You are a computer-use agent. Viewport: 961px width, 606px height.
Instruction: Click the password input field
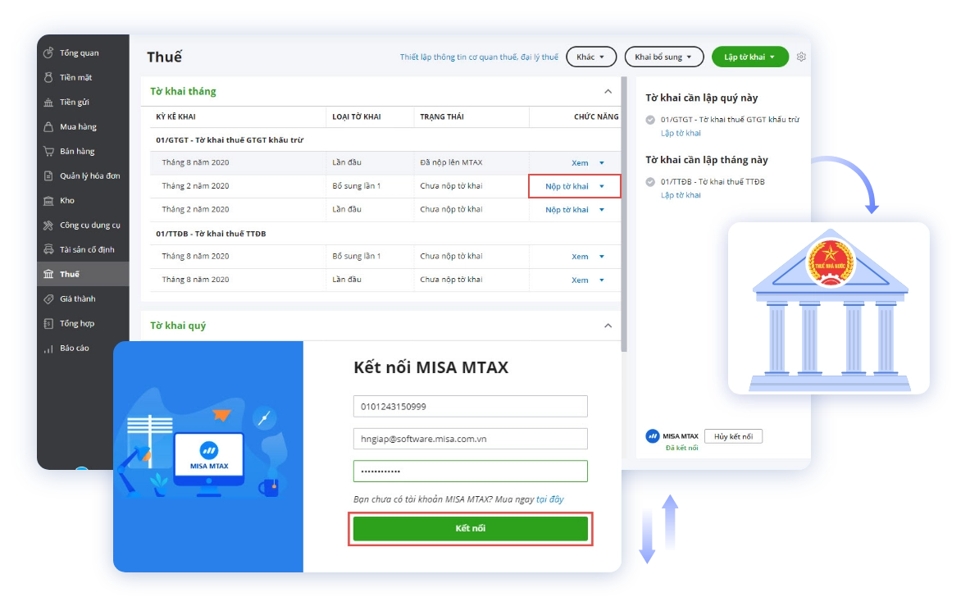click(x=470, y=472)
